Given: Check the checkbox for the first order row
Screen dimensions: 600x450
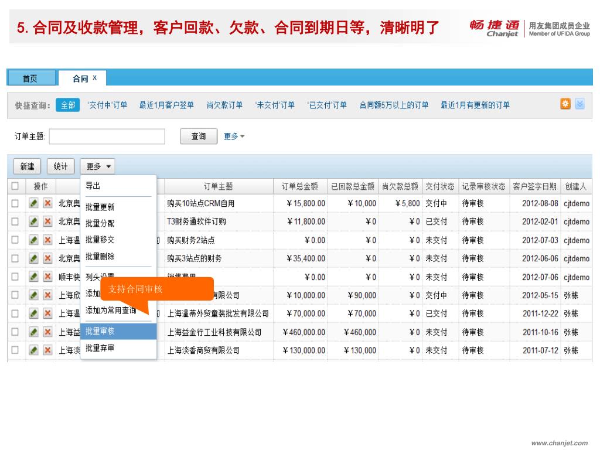Looking at the screenshot, I should [x=15, y=203].
